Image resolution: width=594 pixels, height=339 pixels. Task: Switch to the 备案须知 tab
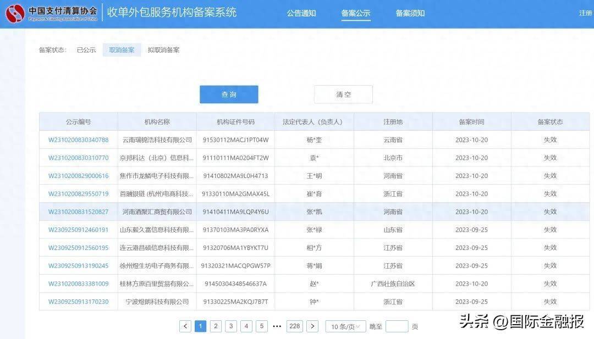[410, 13]
